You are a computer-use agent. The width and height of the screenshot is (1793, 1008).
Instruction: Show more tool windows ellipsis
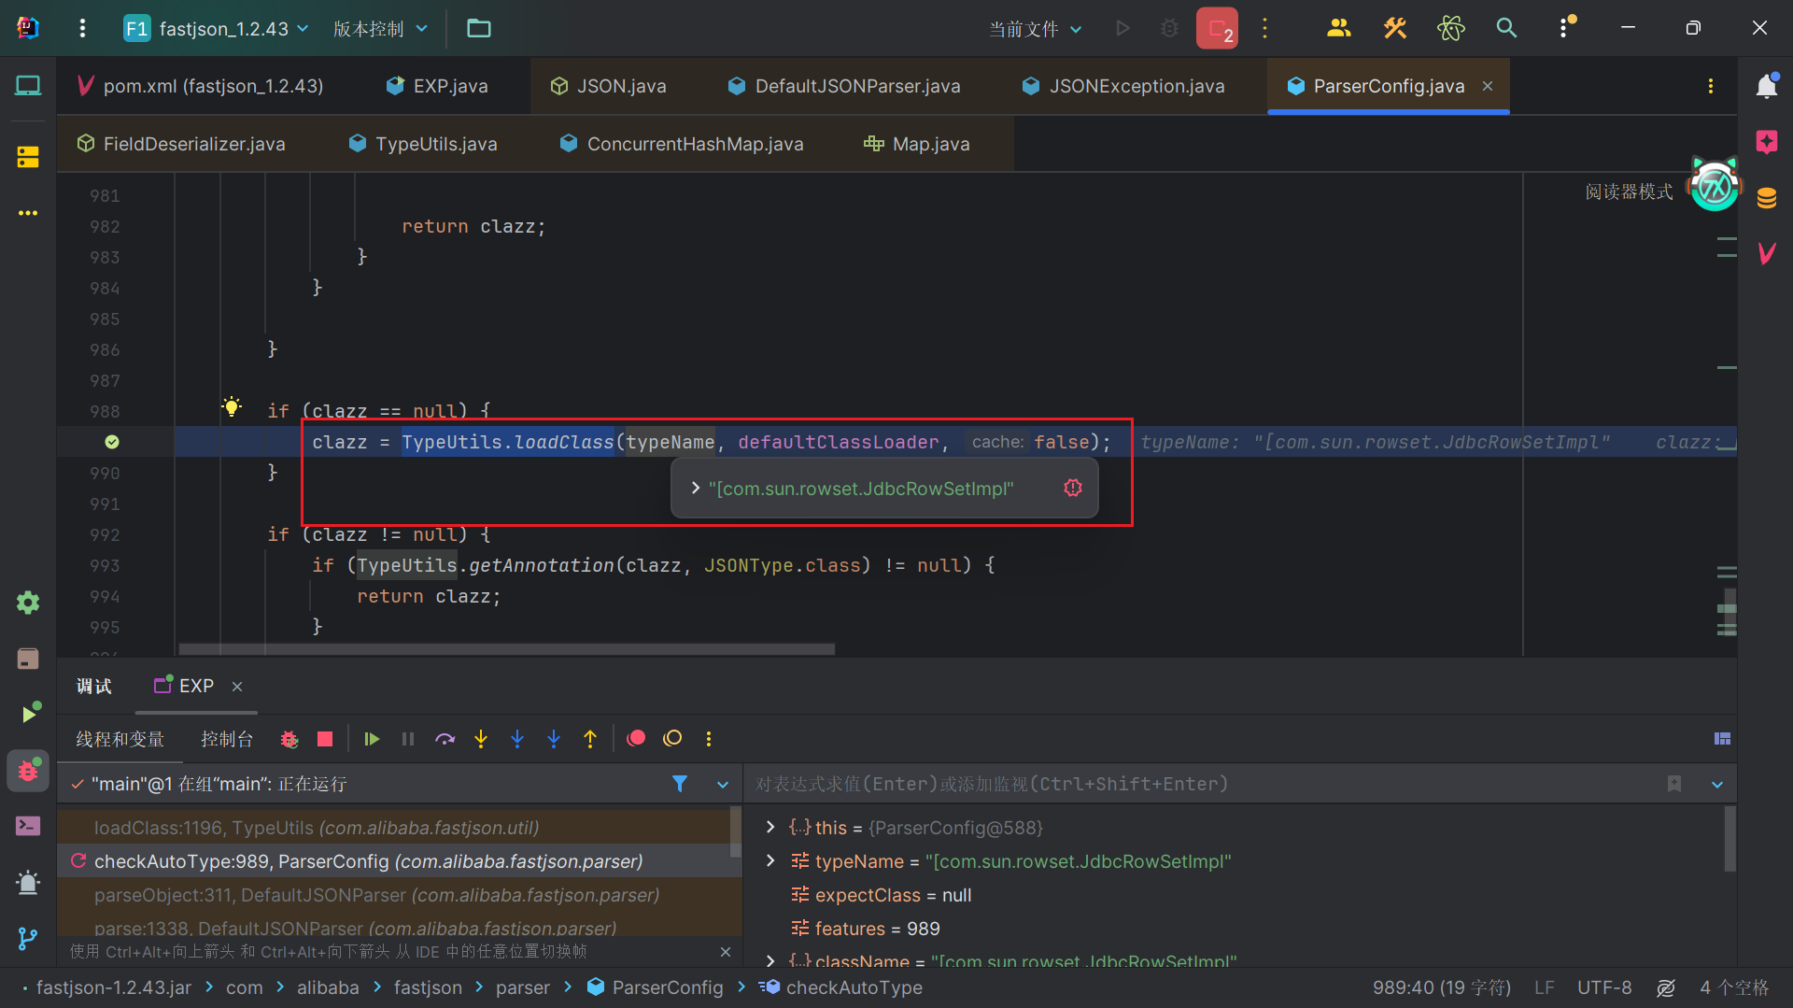point(28,213)
